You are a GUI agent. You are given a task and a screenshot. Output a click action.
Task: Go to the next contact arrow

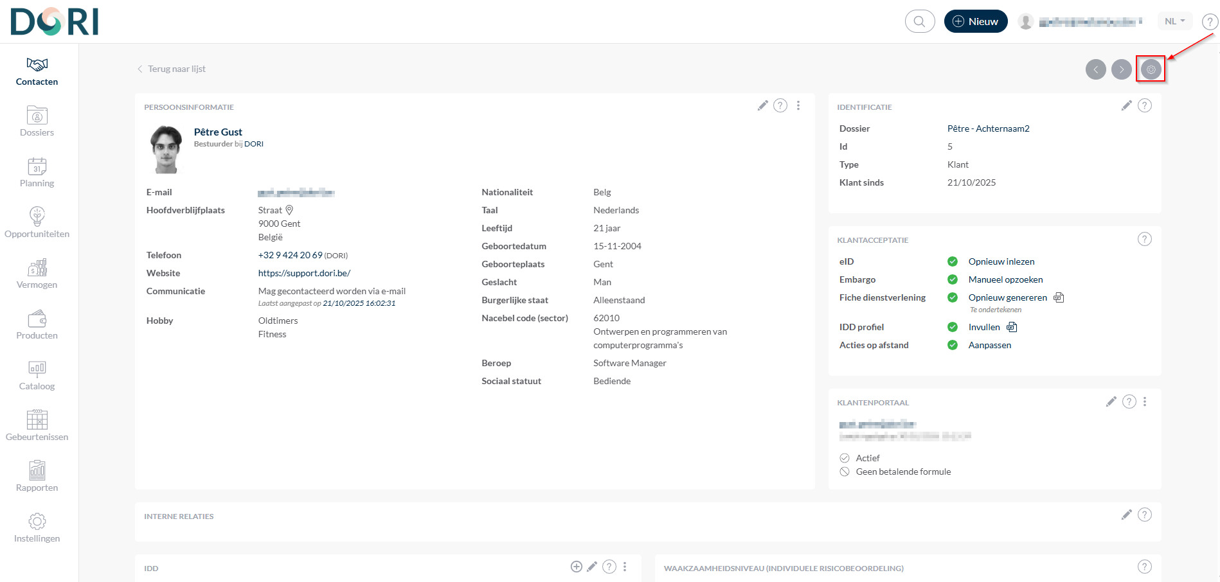pos(1121,69)
